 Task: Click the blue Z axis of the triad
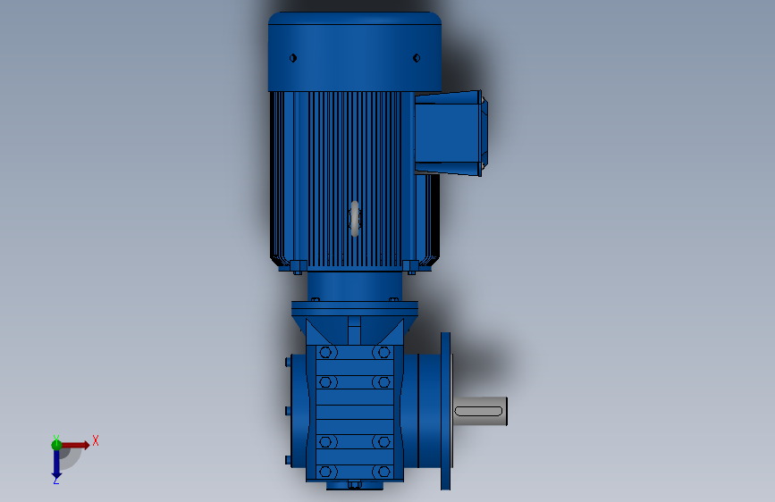pos(56,464)
